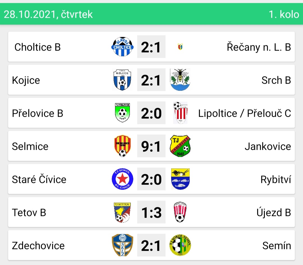Open the small Řečany n. L. B crest
The height and width of the screenshot is (265, 303).
point(180,47)
